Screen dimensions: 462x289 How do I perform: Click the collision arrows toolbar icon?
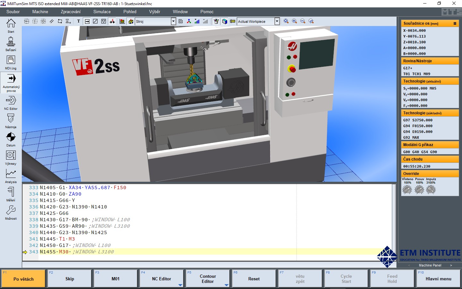tap(112, 21)
